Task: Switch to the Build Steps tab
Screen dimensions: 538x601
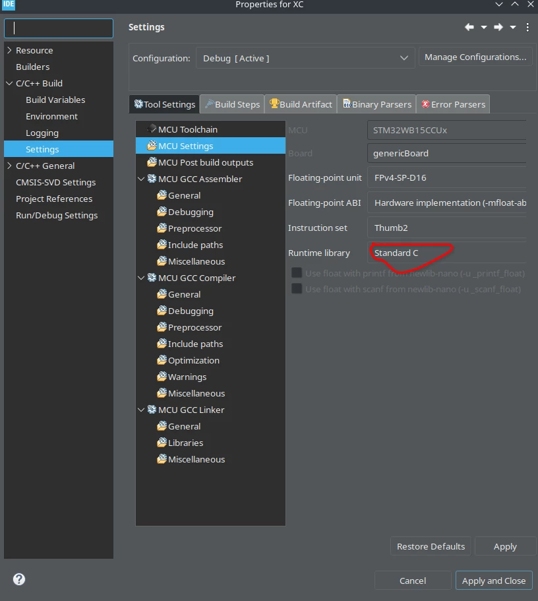Action: pos(232,104)
